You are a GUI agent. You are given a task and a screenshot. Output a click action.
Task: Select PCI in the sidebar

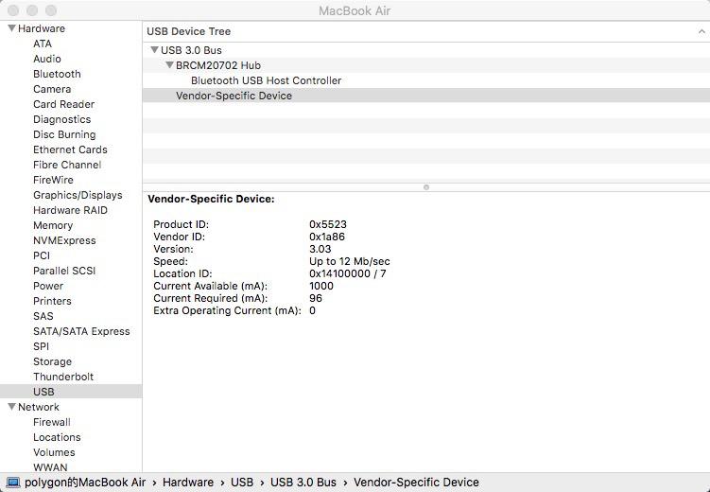(42, 255)
